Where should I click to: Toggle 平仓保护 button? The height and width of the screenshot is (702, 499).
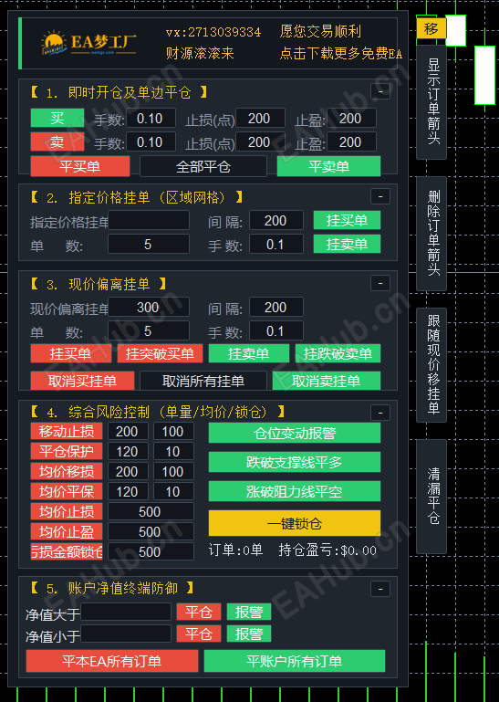coord(67,451)
